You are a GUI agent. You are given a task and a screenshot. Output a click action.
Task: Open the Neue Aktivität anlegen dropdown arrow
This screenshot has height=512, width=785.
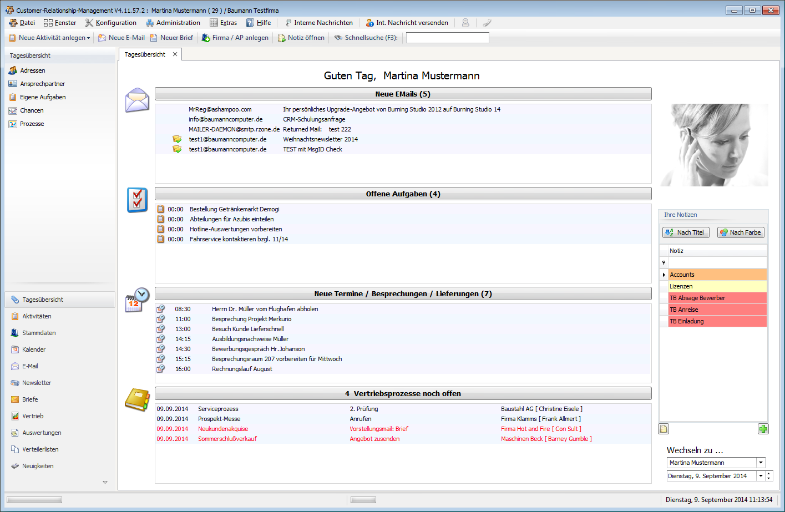pos(88,38)
